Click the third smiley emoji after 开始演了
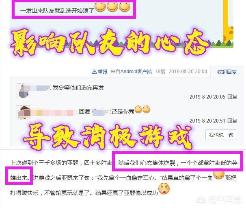The height and width of the screenshot is (208, 246). [x=125, y=7]
